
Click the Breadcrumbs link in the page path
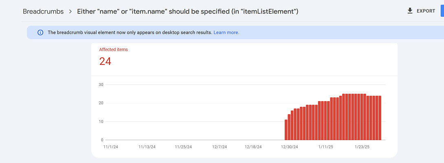tap(43, 11)
